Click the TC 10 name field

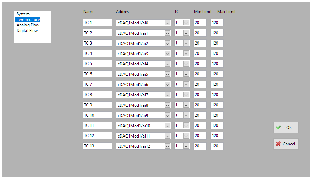97,115
